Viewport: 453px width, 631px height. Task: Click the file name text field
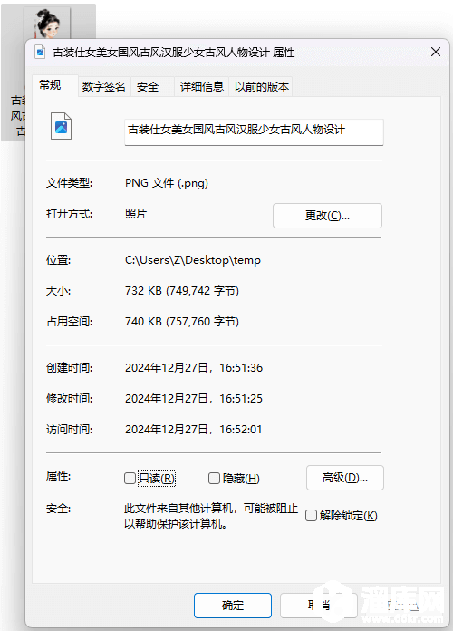pos(254,131)
